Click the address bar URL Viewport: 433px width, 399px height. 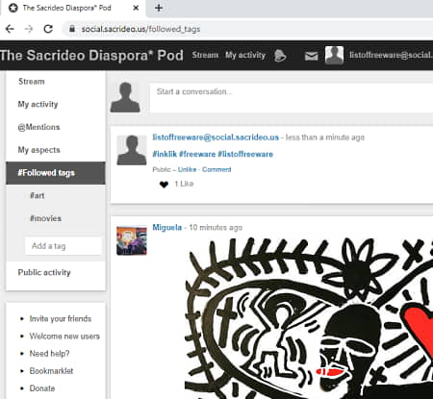(140, 29)
